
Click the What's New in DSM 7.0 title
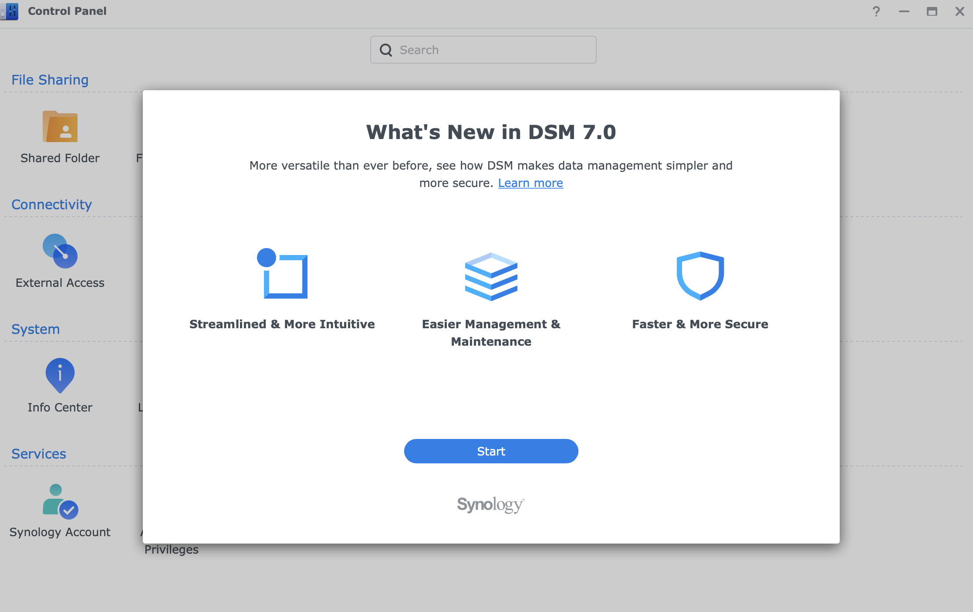coord(491,132)
